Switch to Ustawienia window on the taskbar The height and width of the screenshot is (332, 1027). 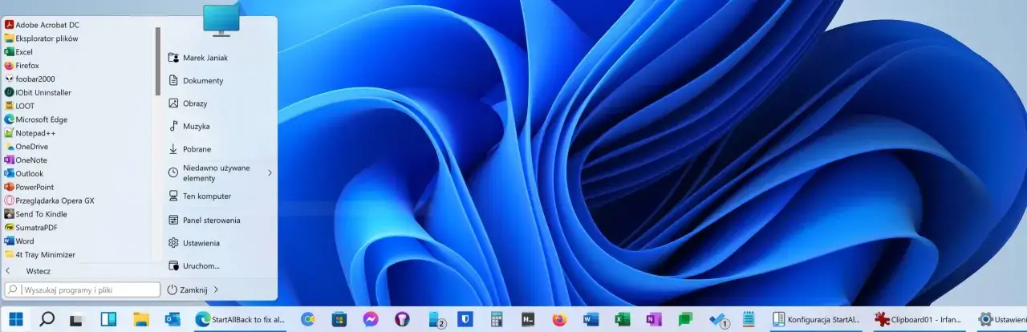coord(1001,319)
